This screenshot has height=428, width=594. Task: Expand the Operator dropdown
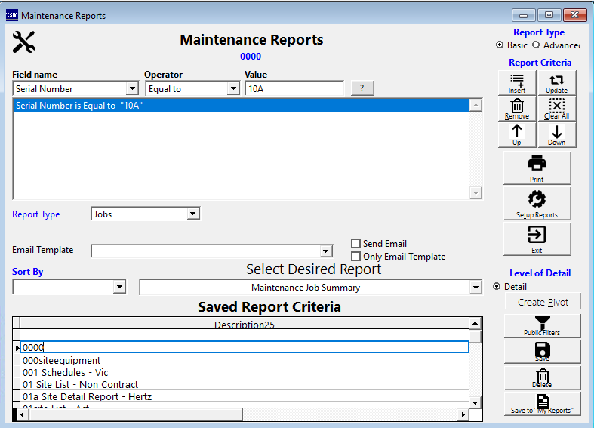point(233,89)
